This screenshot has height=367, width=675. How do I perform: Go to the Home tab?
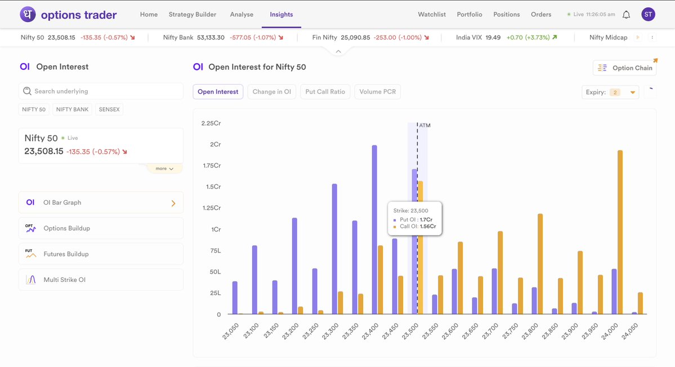pos(149,14)
